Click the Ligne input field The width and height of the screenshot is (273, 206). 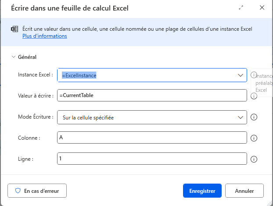[x=152, y=159]
